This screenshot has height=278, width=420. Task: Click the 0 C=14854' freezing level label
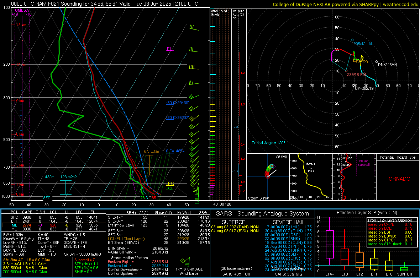pos(175,151)
